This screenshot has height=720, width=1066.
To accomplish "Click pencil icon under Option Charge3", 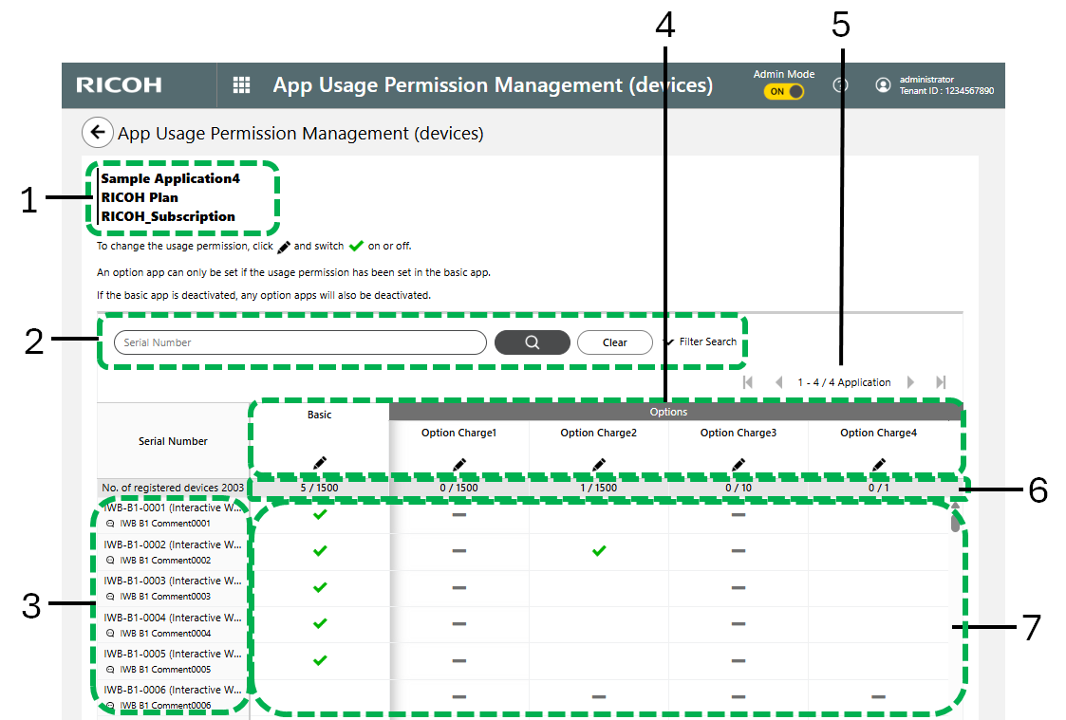I will pyautogui.click(x=739, y=464).
